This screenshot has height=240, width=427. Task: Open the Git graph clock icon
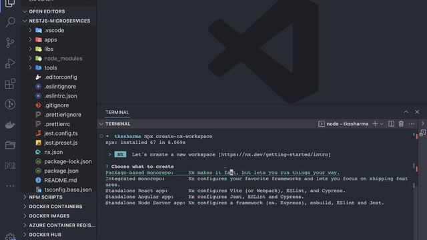pos(10,104)
